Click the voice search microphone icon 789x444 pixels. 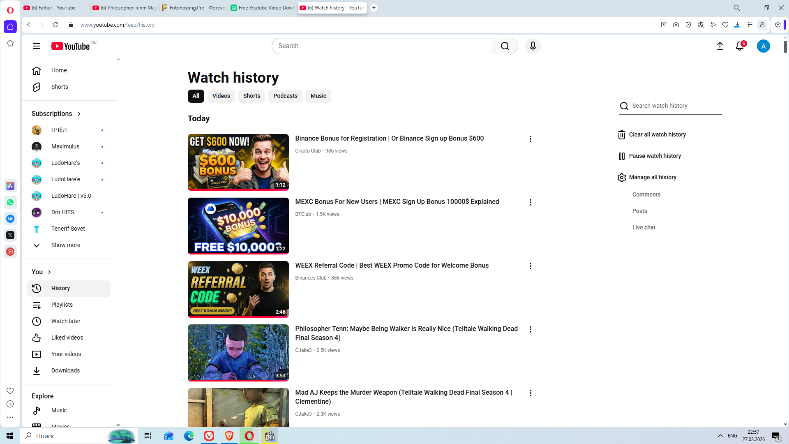[x=533, y=46]
